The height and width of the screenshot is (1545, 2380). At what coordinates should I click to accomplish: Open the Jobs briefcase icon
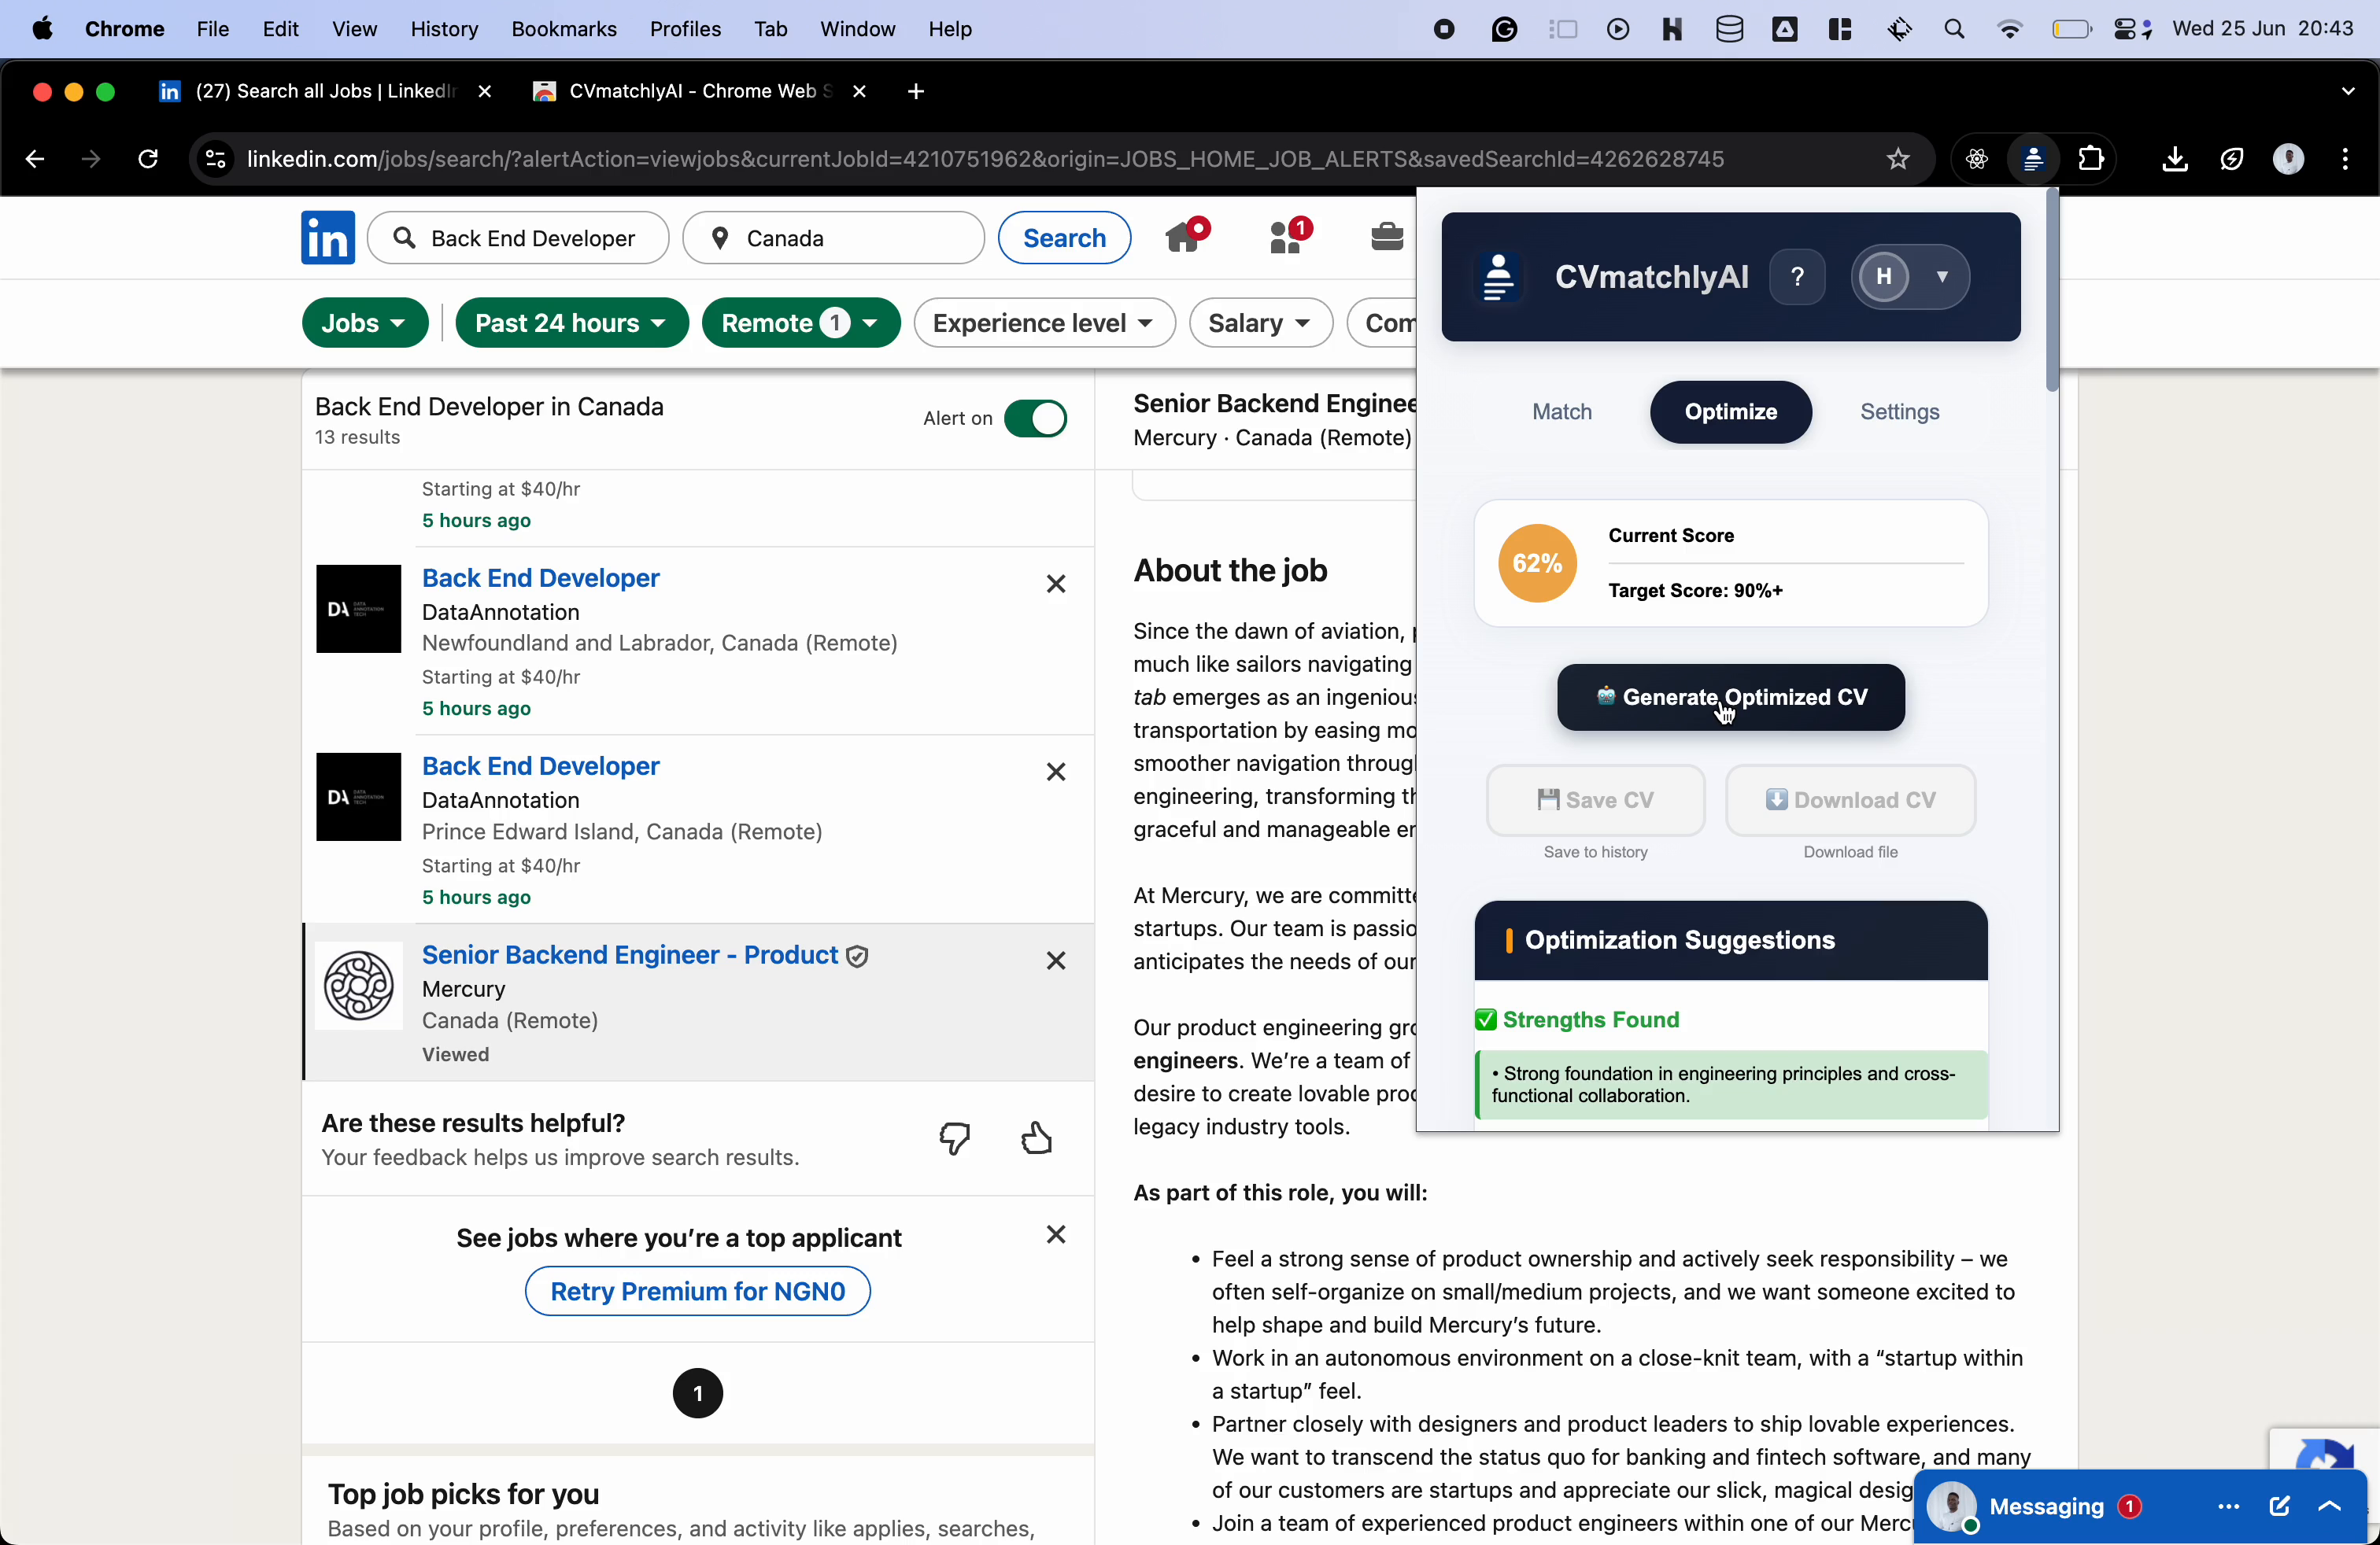tap(1386, 237)
